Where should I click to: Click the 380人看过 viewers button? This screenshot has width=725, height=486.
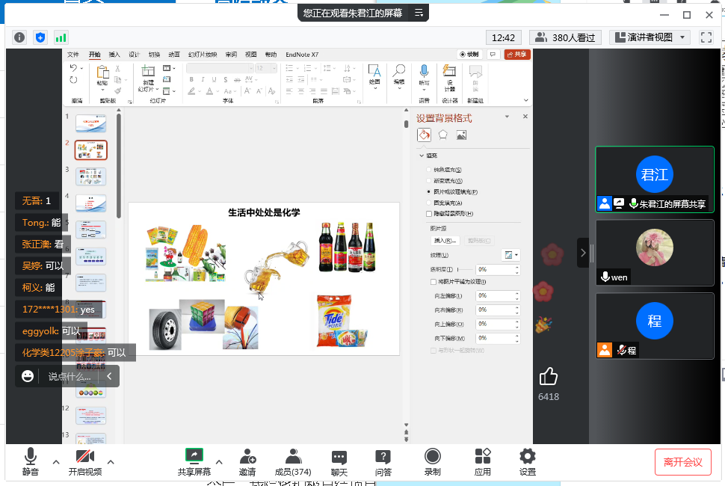click(566, 37)
